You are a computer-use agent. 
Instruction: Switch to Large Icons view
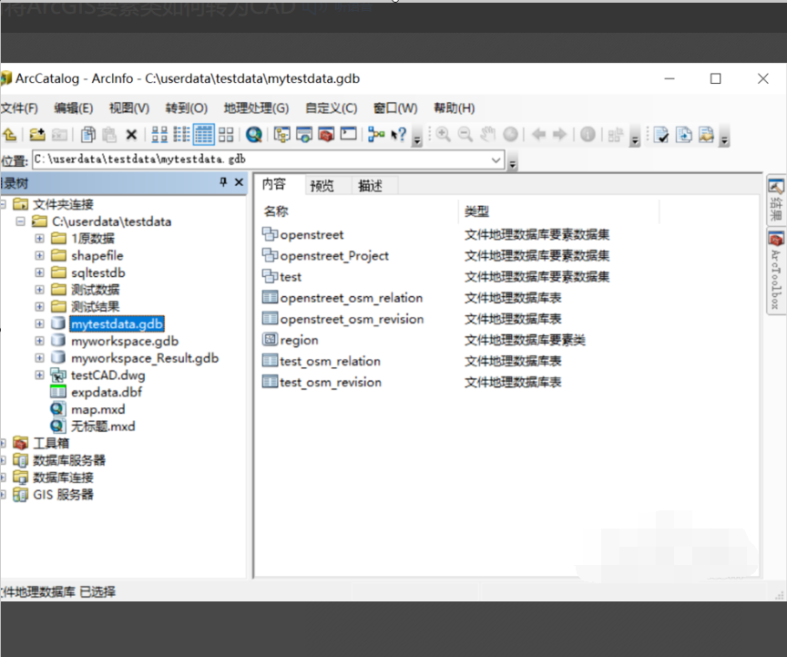coord(159,135)
